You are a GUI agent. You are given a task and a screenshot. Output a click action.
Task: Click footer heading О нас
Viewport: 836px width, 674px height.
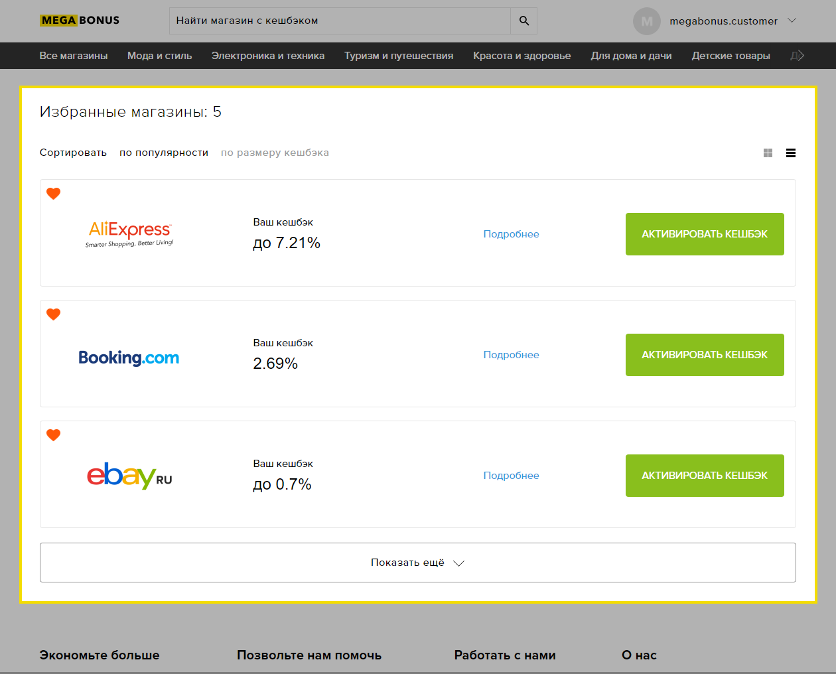click(639, 655)
